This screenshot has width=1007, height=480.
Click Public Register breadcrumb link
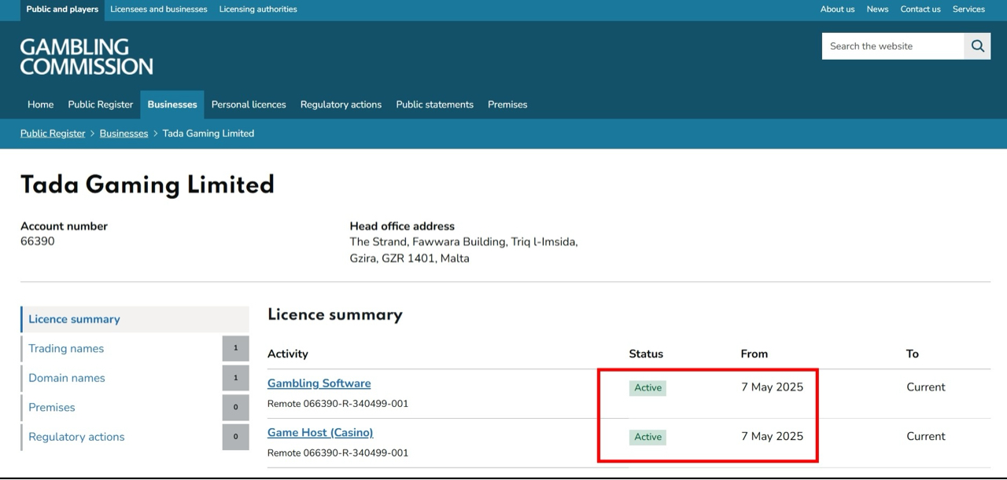point(53,134)
